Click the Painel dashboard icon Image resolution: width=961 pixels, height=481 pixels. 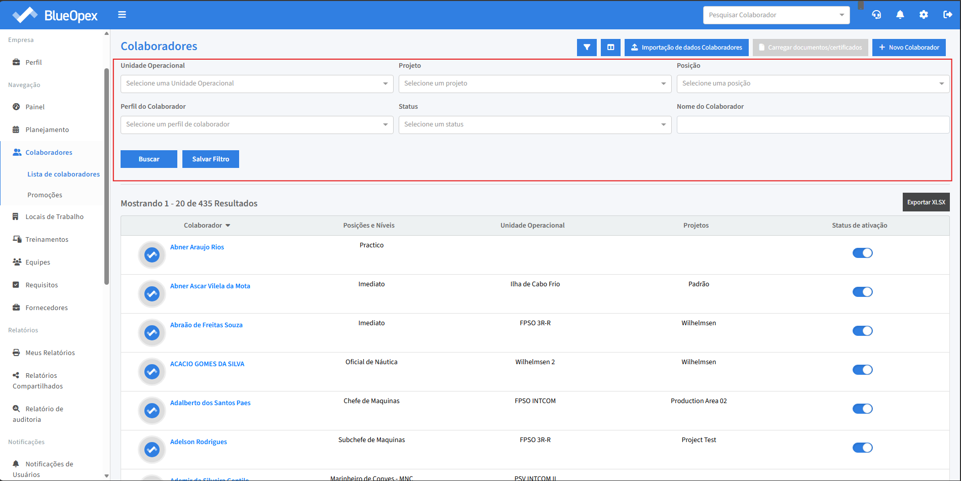coord(16,107)
